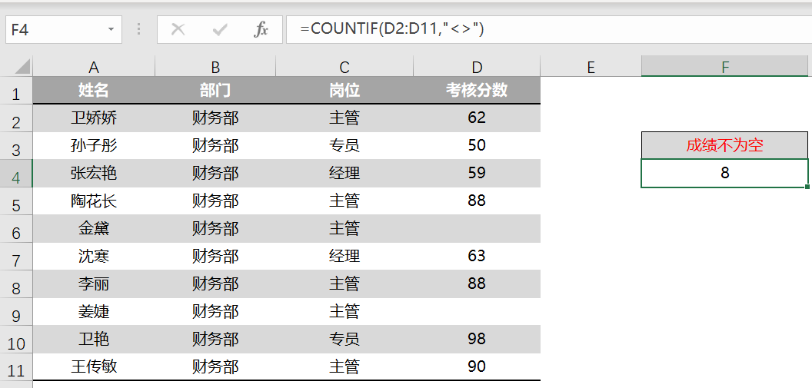The height and width of the screenshot is (388, 812).
Task: Select row 5 header
Action: (x=16, y=201)
